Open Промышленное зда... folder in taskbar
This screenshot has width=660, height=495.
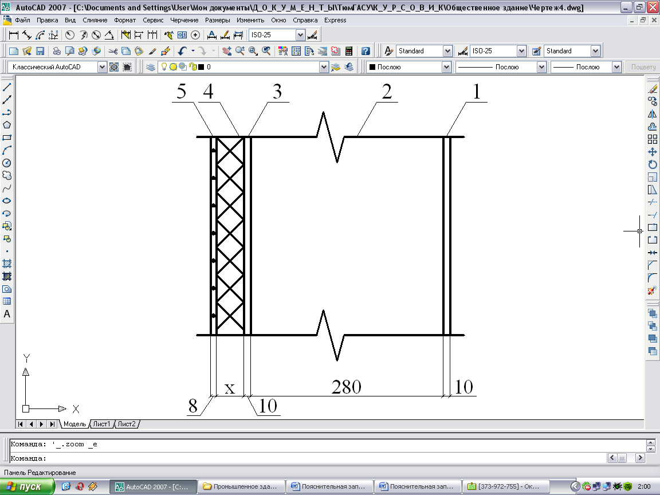coord(241,486)
